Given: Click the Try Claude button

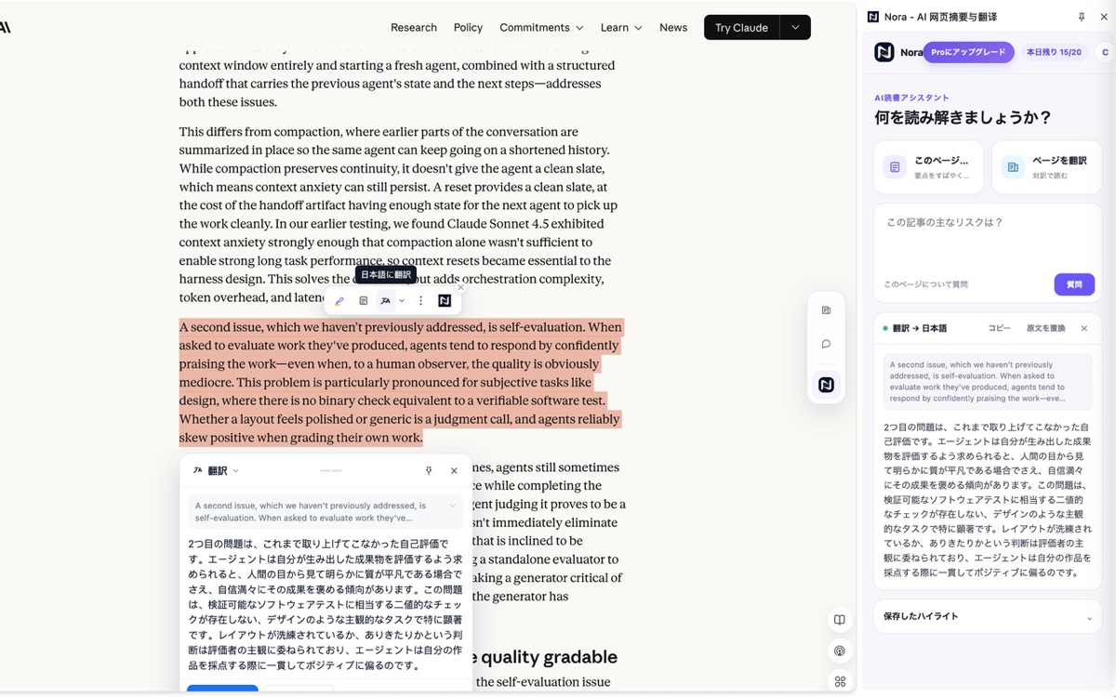Looking at the screenshot, I should (x=741, y=28).
